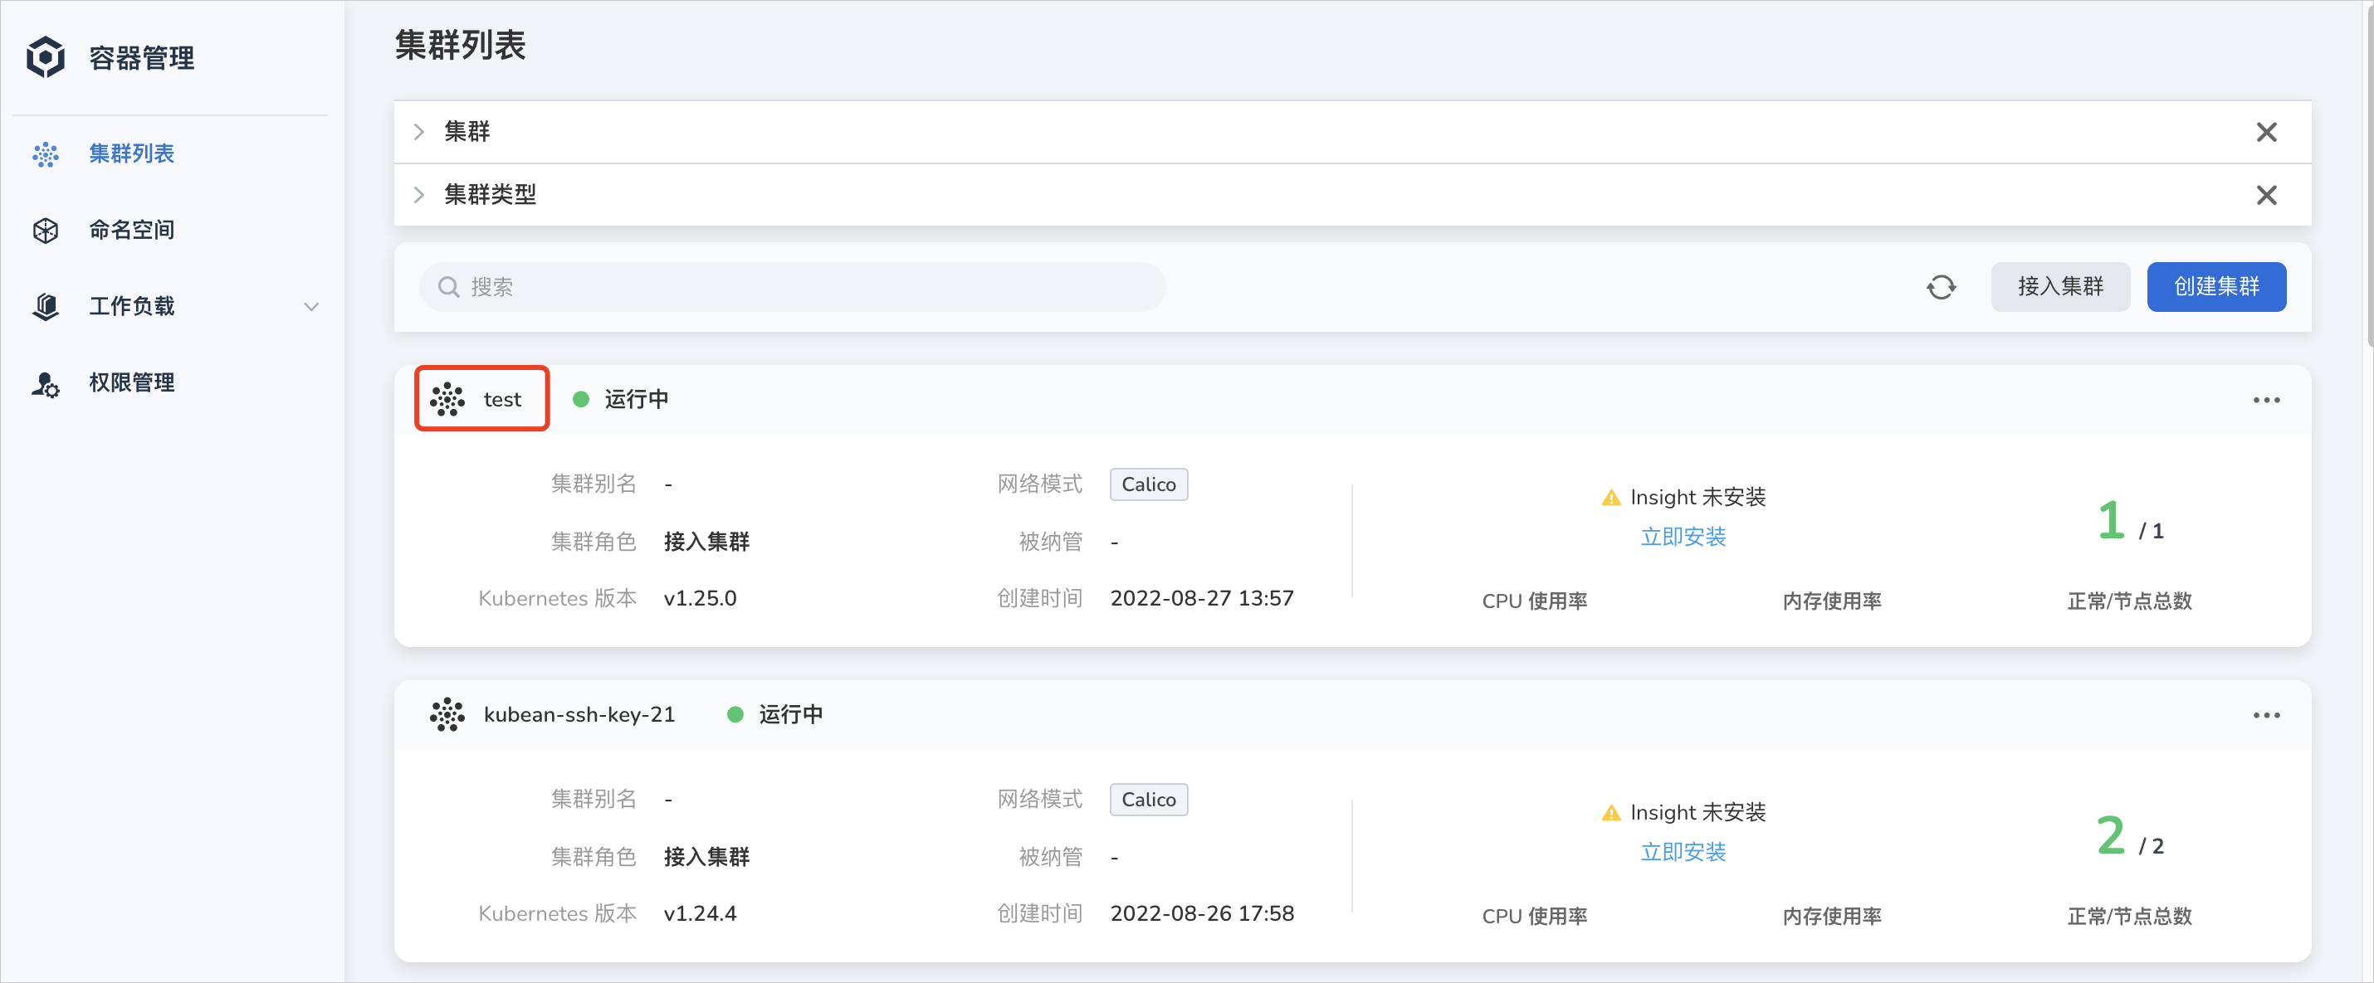Click the 集群列表 page heading
Screen dimensions: 2374x983
tap(460, 45)
